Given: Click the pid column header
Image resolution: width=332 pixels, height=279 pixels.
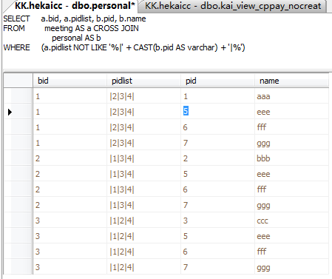Looking at the screenshot, I should pos(218,81).
